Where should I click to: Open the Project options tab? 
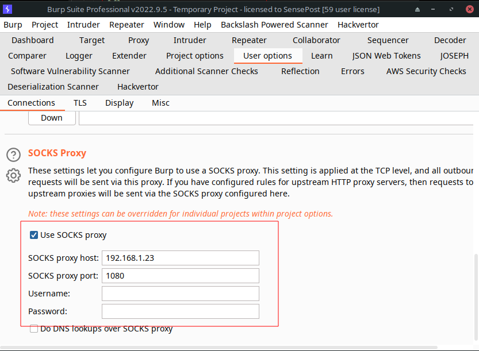(x=194, y=56)
